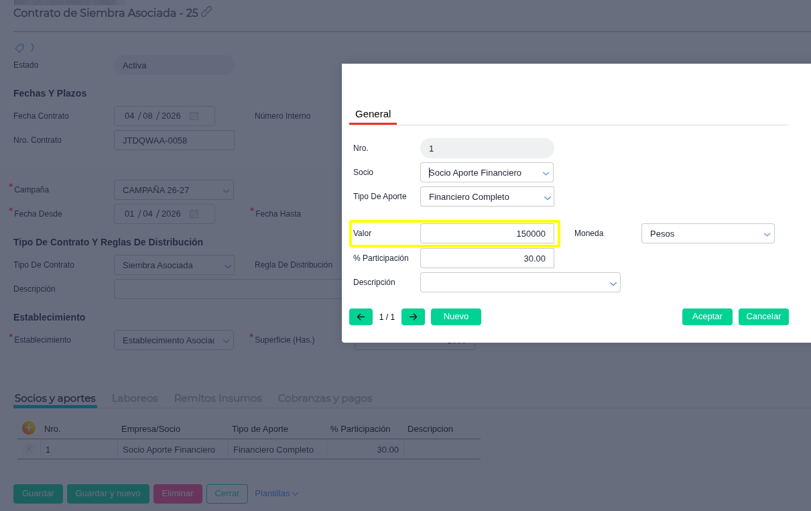Expand the Plantillas menu
The width and height of the screenshot is (811, 511).
point(276,494)
